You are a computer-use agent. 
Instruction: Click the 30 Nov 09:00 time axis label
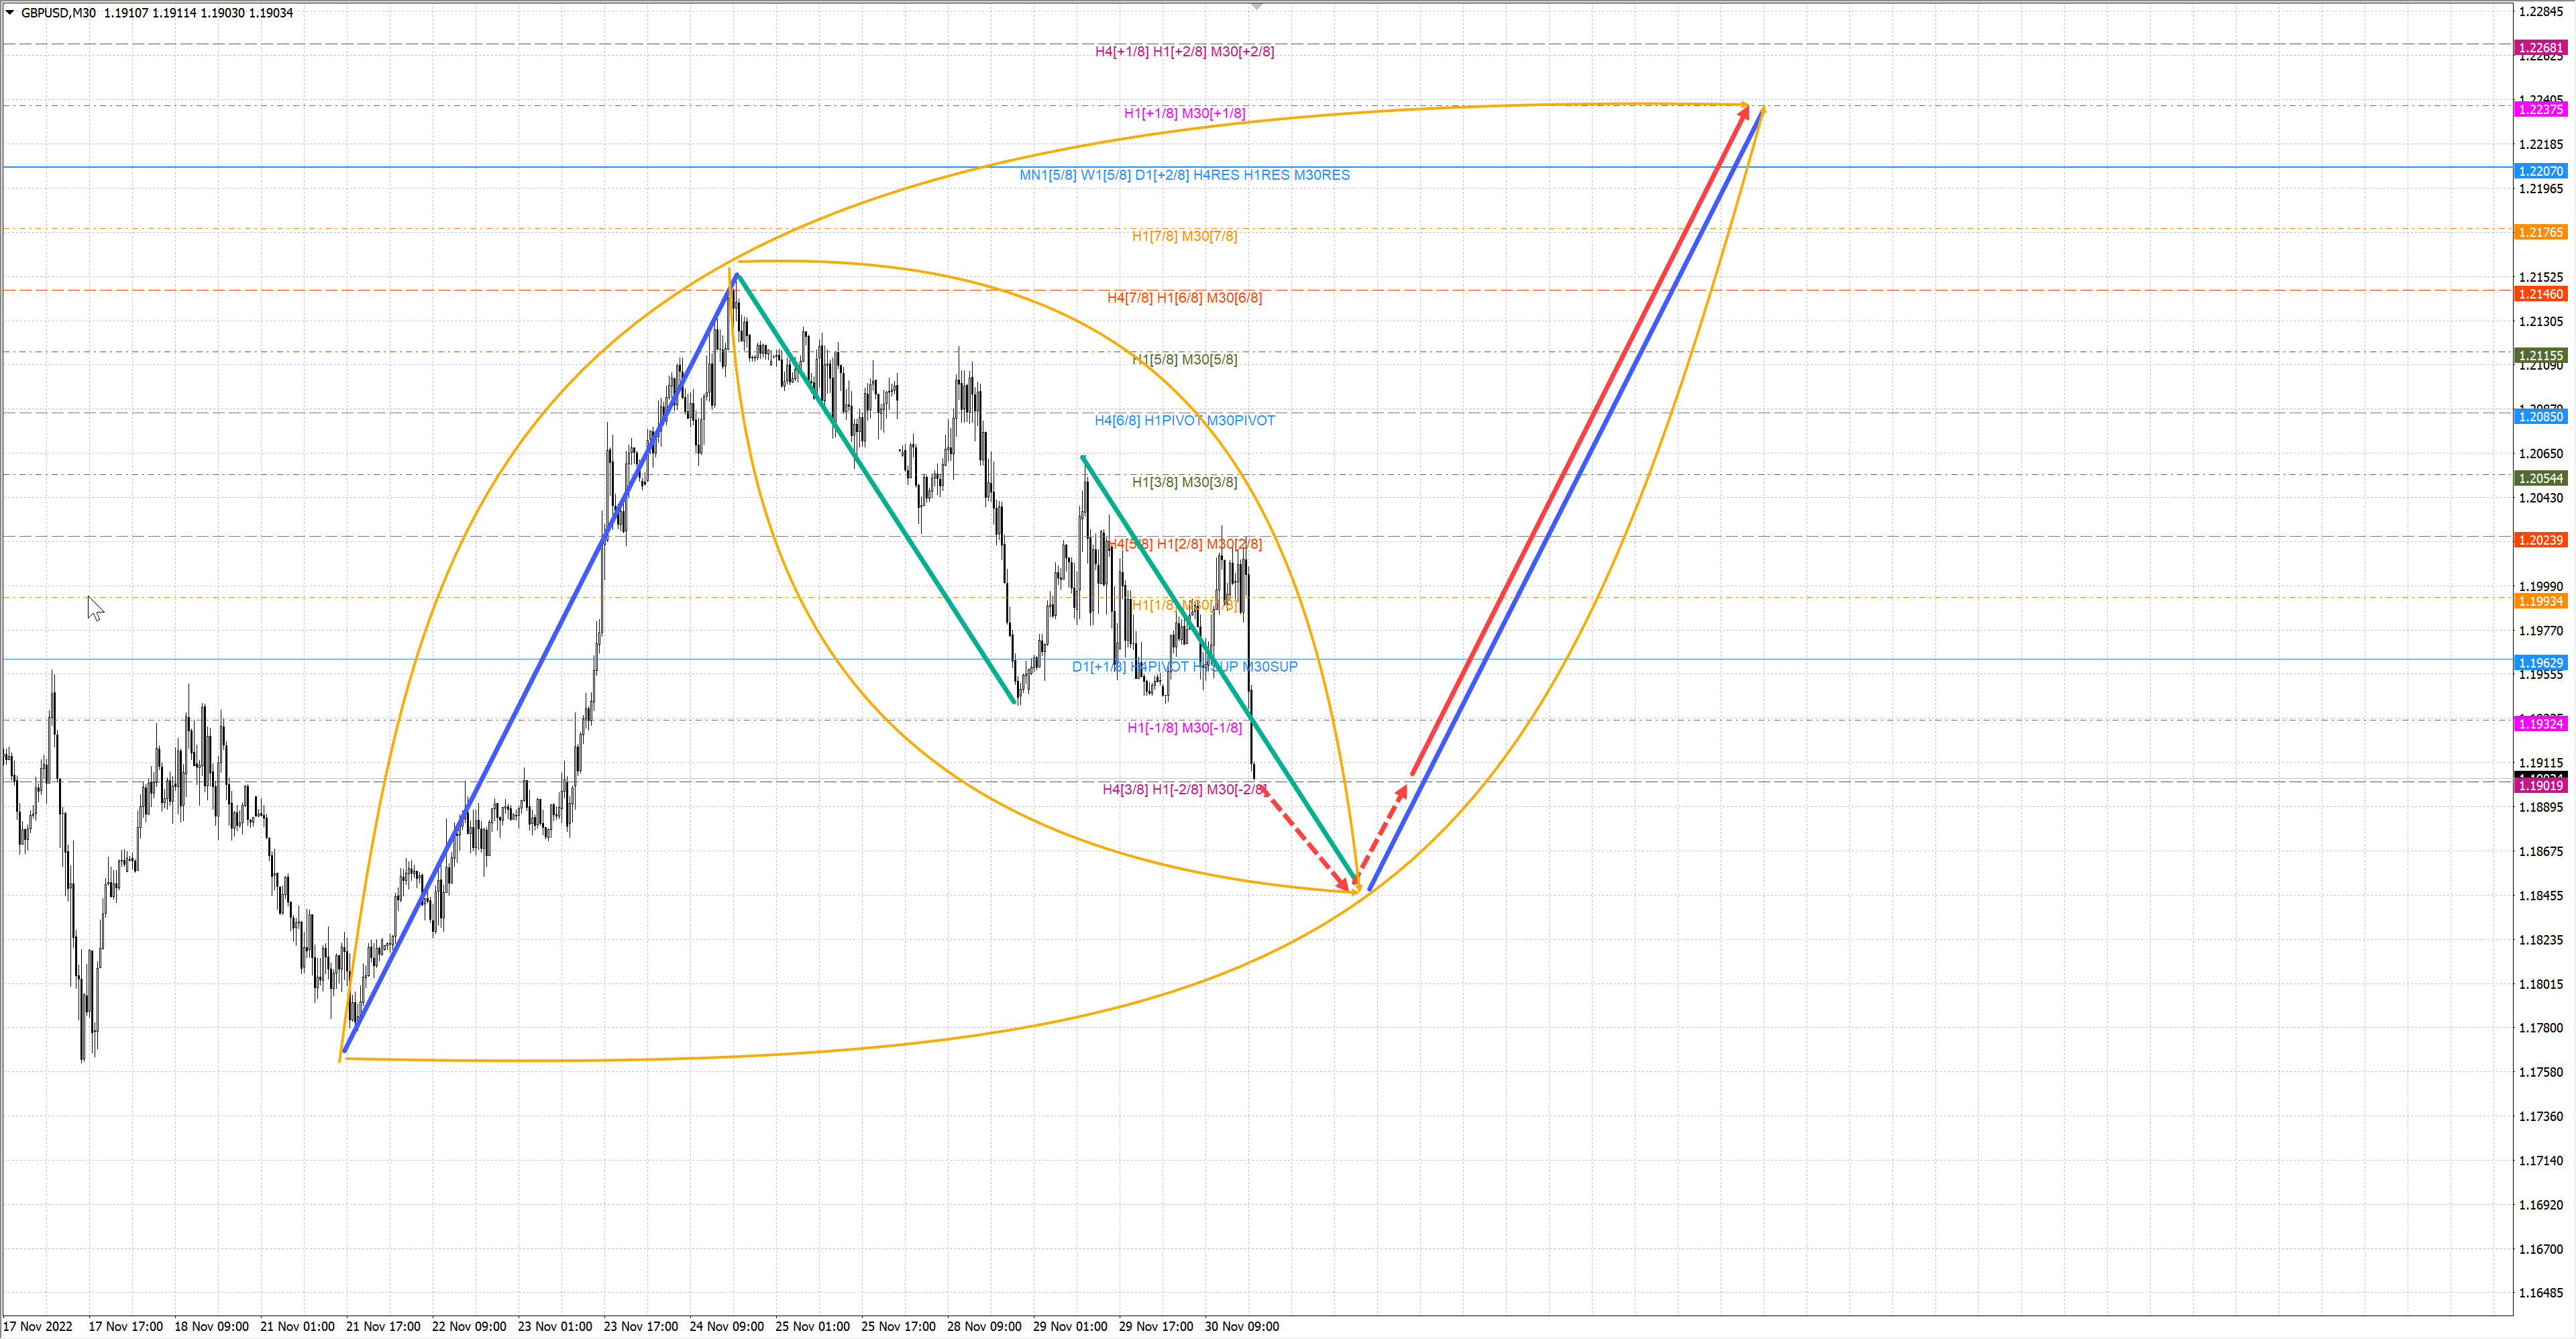click(1241, 1327)
